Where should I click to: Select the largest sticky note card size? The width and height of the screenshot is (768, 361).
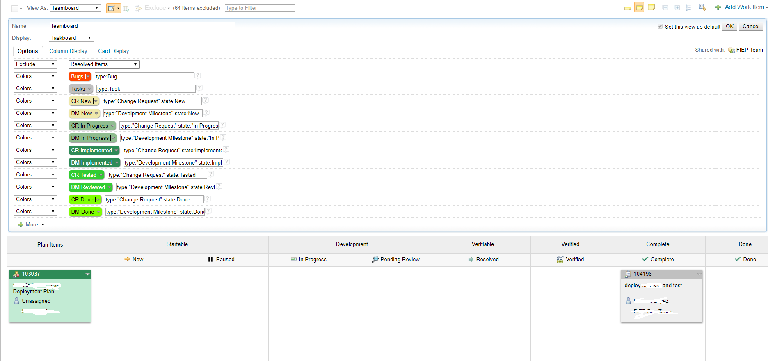coord(651,7)
